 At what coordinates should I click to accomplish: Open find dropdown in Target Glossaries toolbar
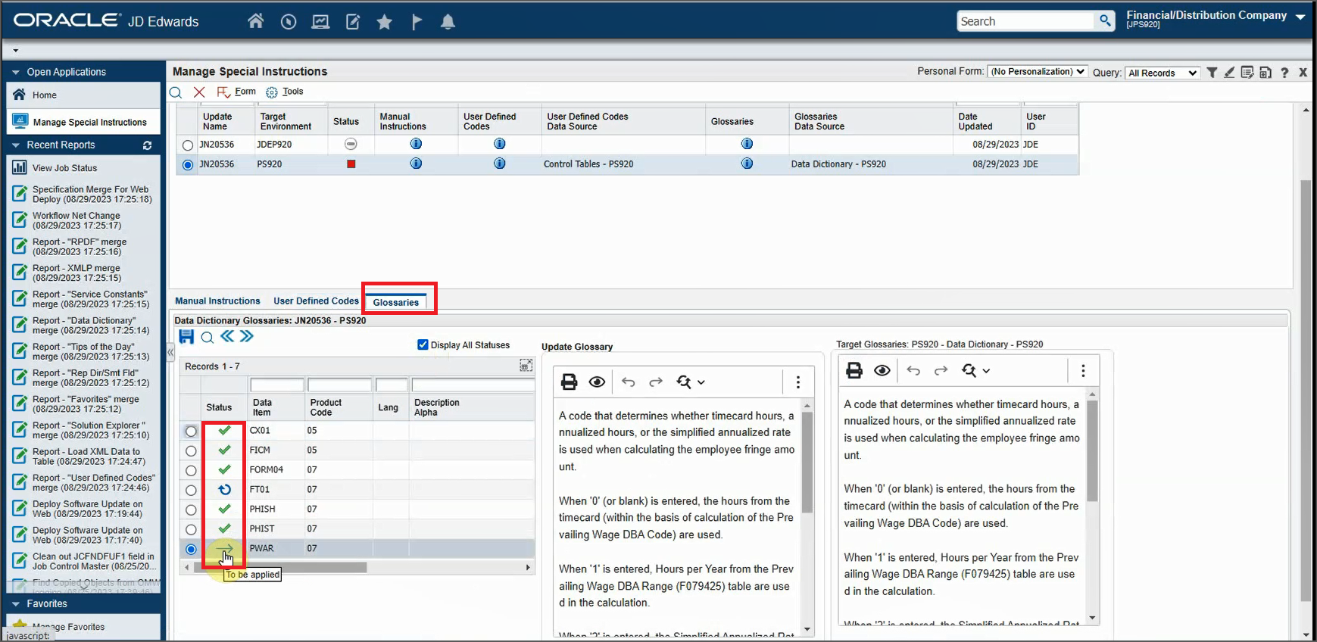(x=975, y=371)
